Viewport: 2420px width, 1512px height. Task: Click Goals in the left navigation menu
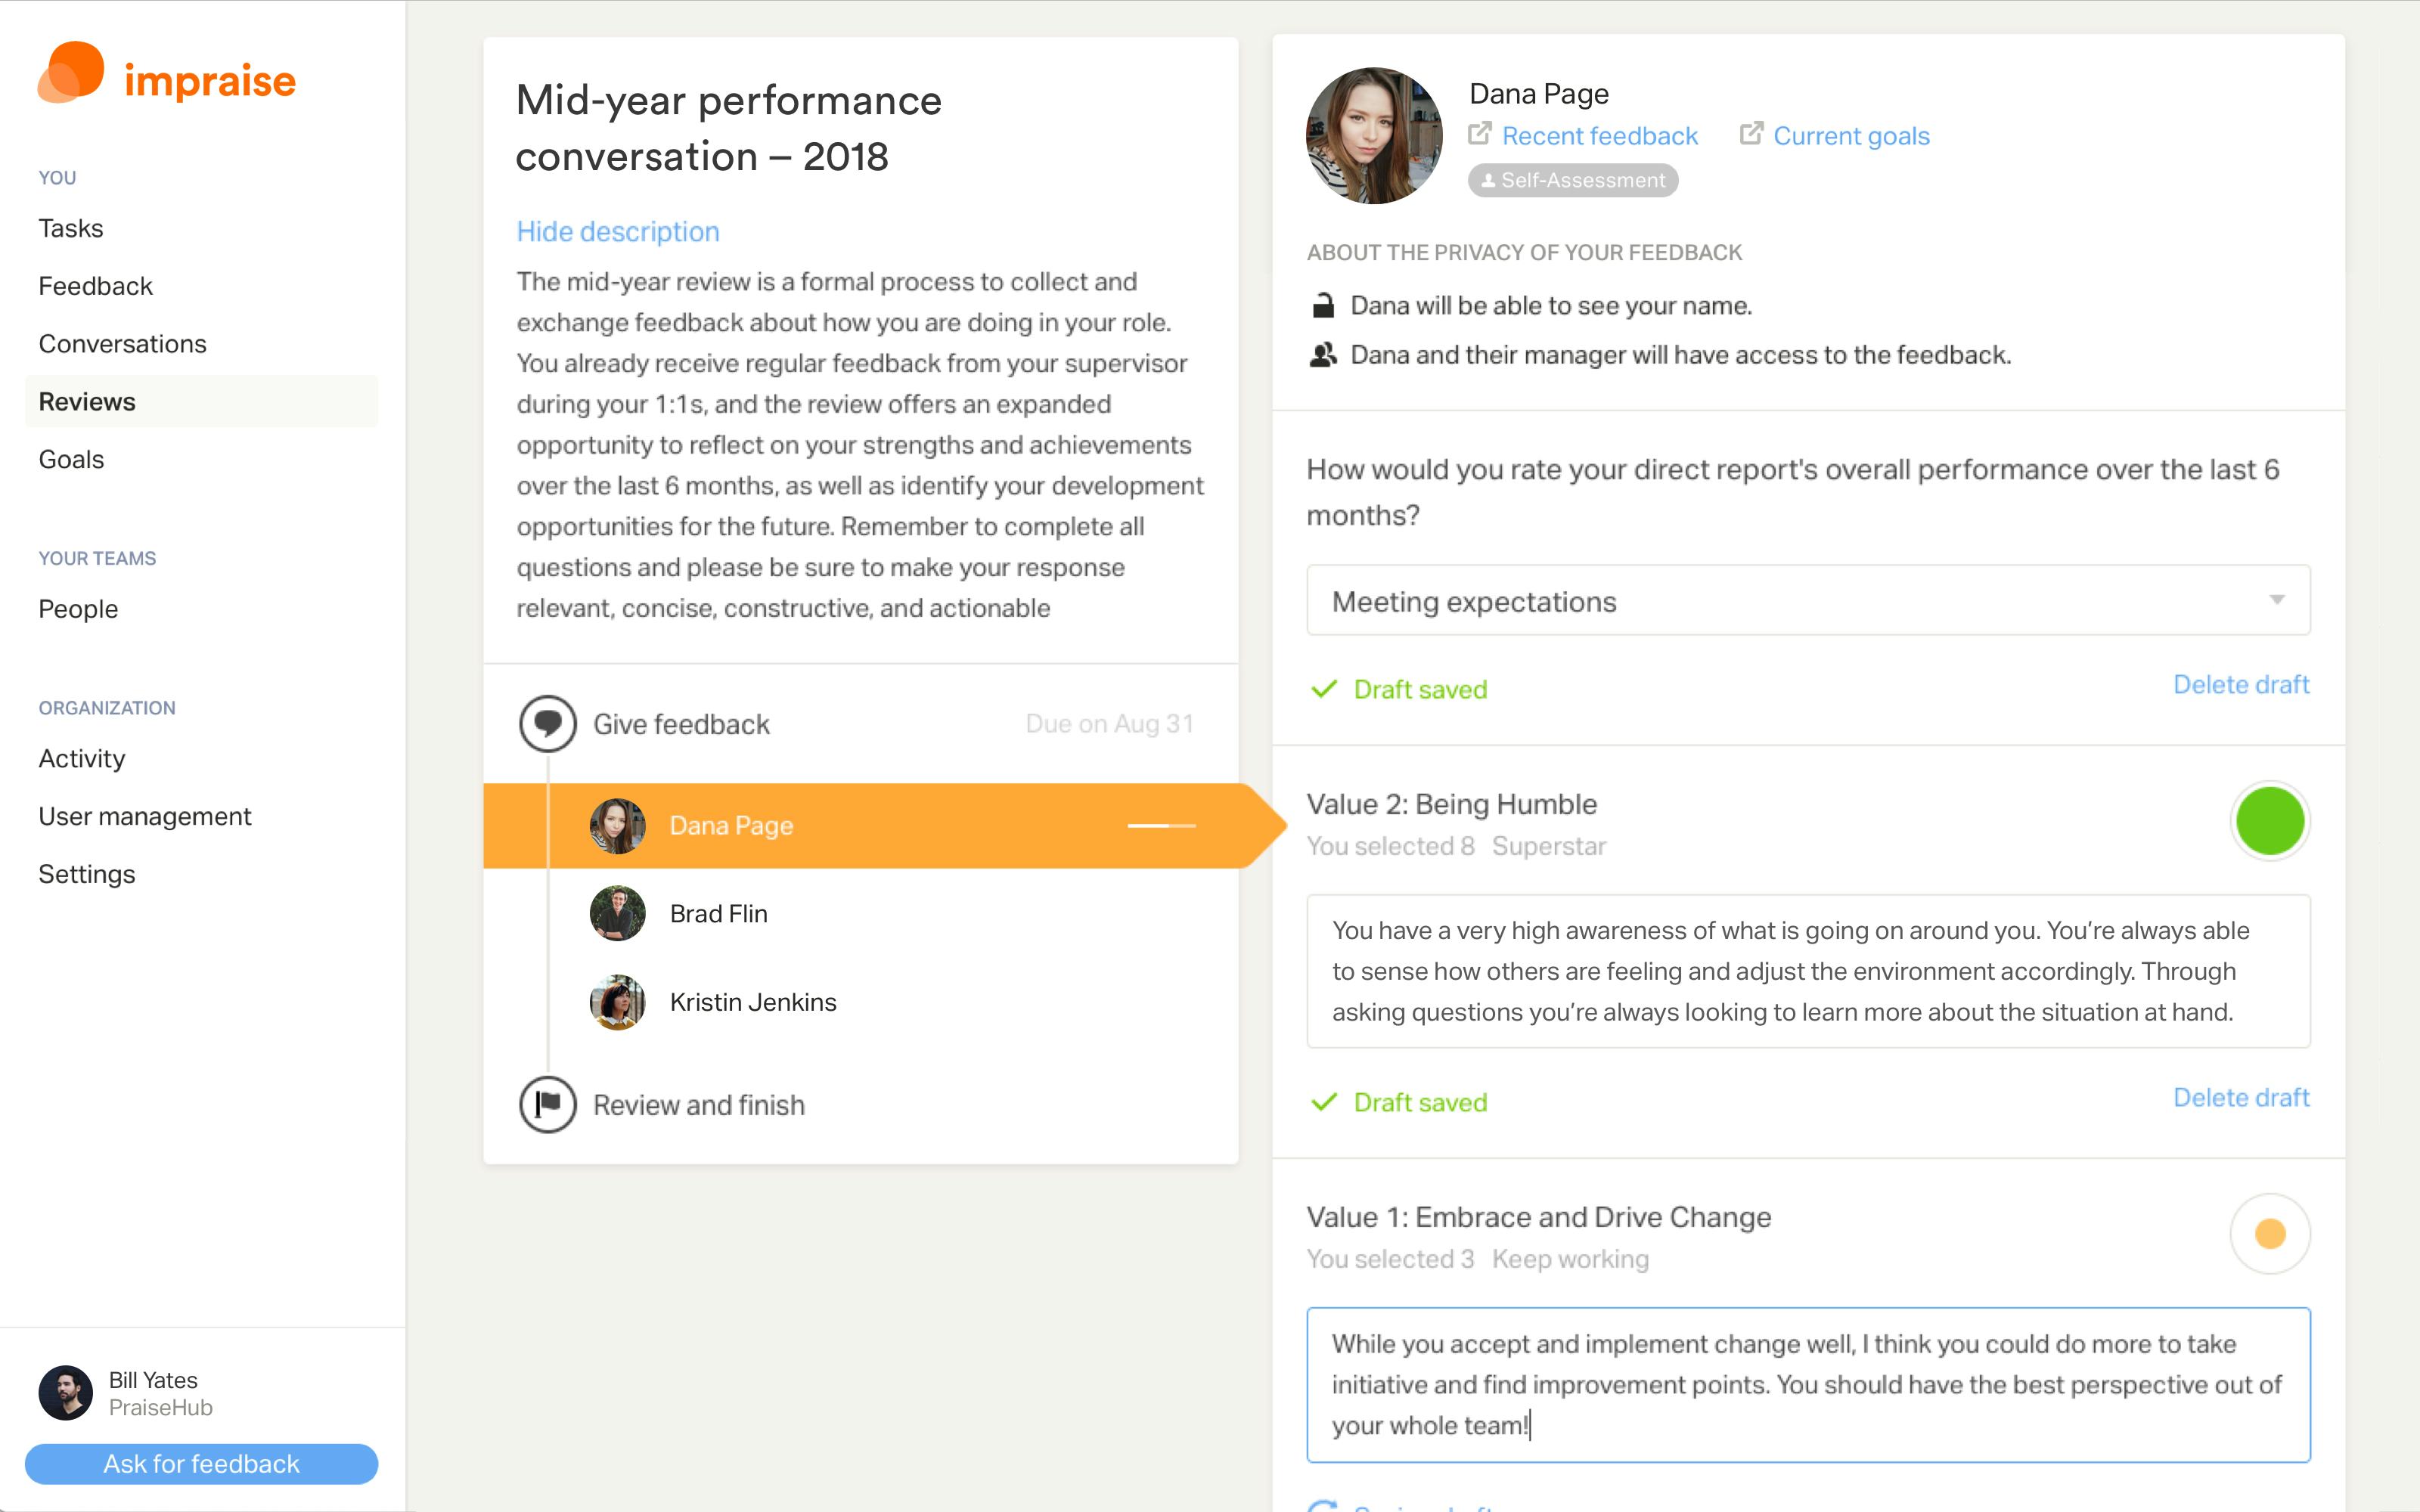(x=71, y=458)
